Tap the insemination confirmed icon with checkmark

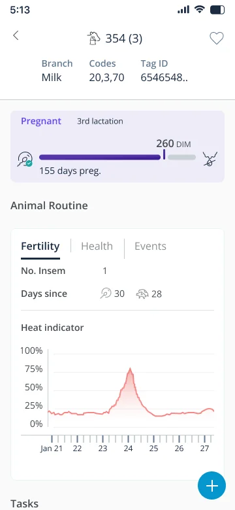tap(25, 159)
